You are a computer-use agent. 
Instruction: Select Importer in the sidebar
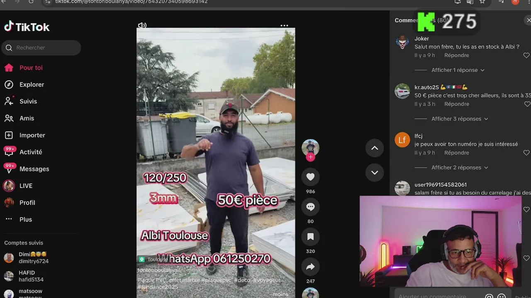point(32,135)
